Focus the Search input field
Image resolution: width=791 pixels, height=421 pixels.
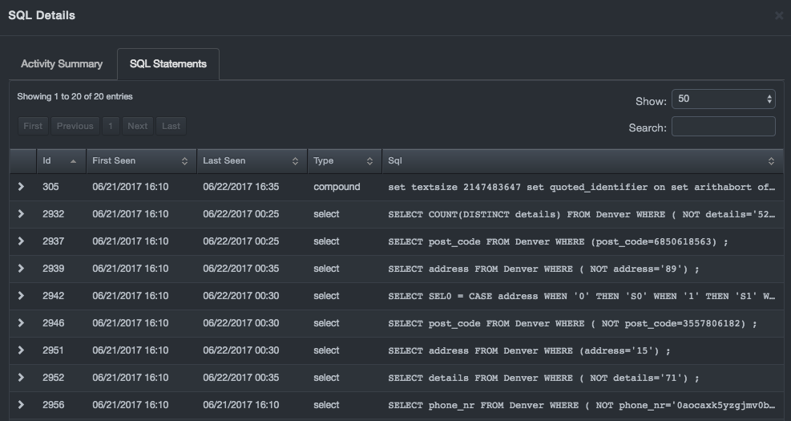click(723, 127)
